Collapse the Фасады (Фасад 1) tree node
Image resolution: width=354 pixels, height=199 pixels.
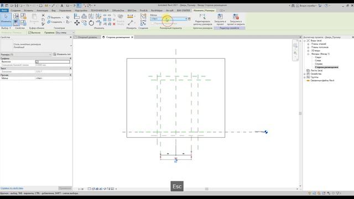(308, 54)
